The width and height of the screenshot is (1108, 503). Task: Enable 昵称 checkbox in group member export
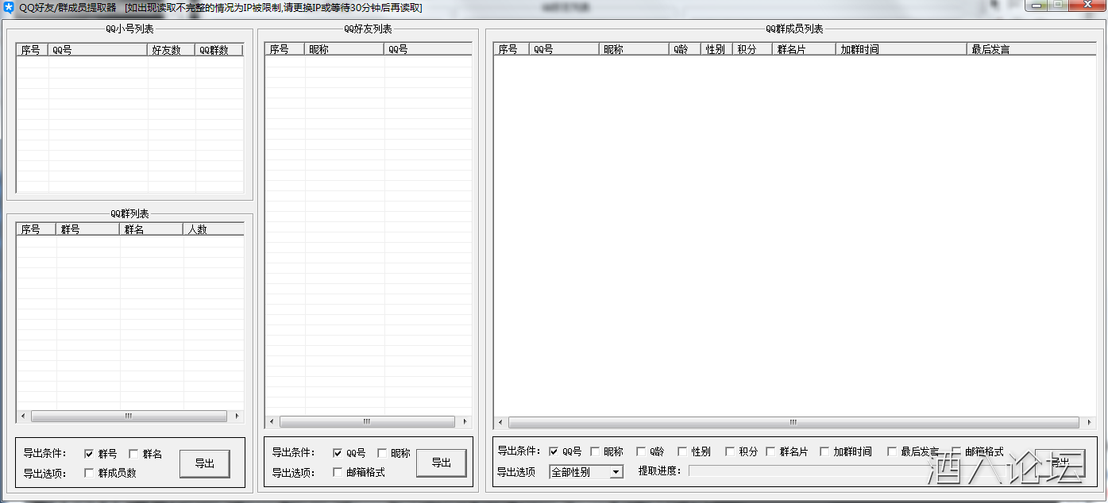[595, 451]
